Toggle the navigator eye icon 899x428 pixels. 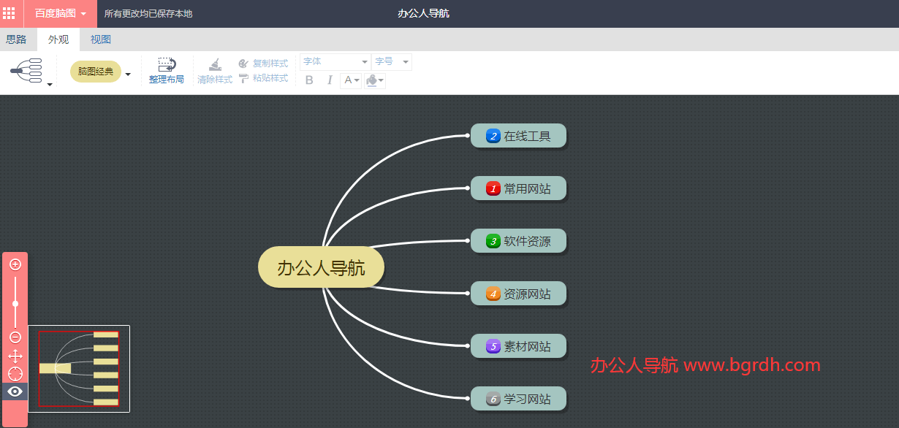[15, 391]
